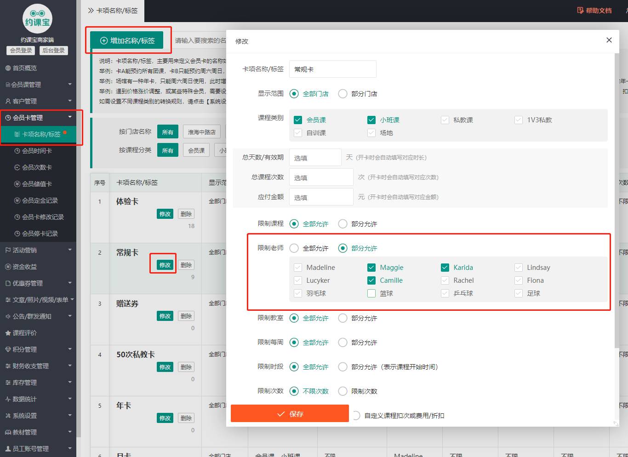
Task: Check the 篮球 teacher checkbox
Action: 371,293
